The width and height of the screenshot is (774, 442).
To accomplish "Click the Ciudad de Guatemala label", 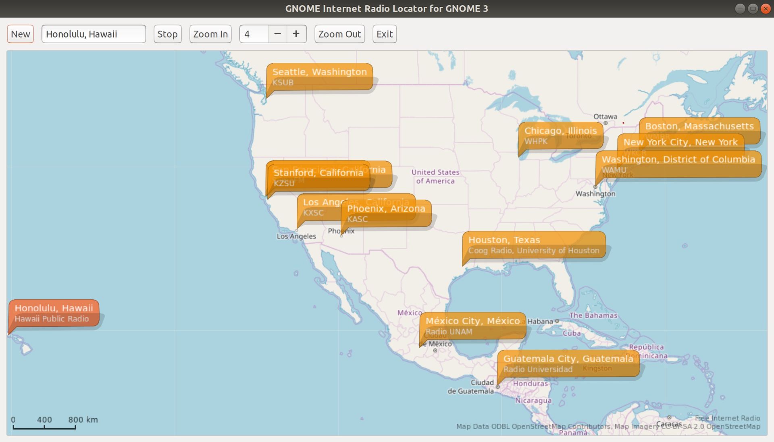I will 470,387.
